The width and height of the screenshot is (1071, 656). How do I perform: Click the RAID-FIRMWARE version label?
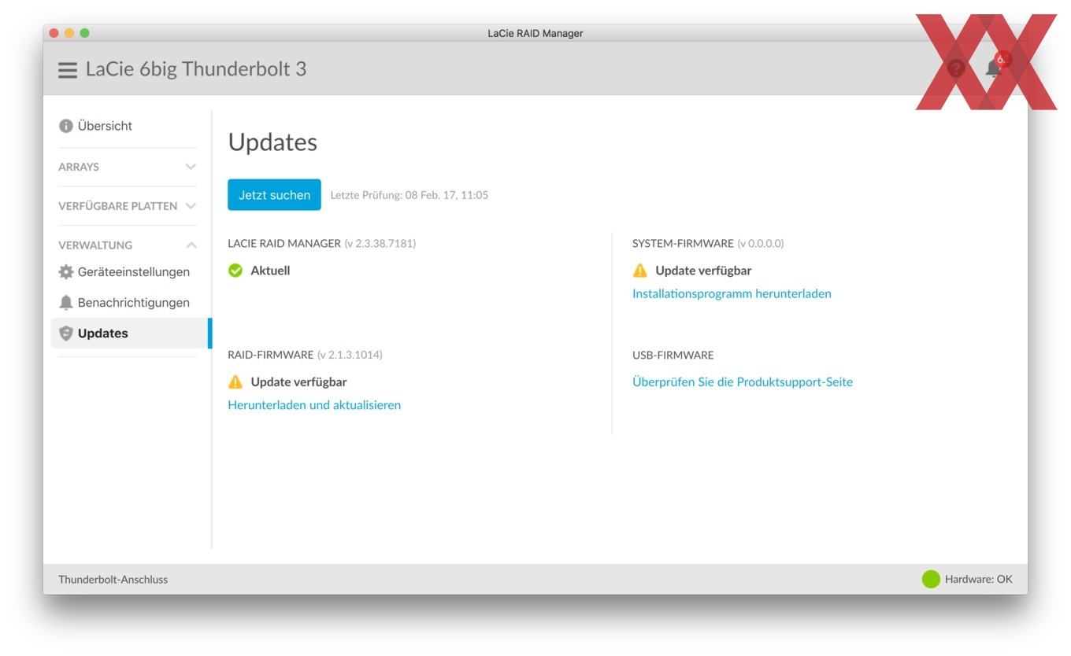tap(305, 355)
